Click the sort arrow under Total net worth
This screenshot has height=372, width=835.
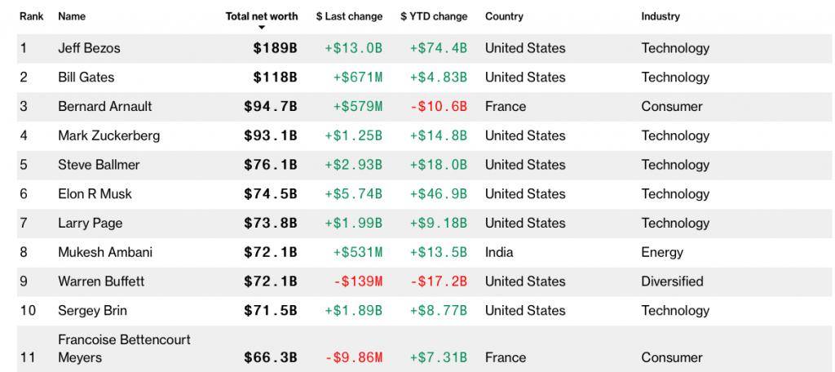click(x=262, y=28)
